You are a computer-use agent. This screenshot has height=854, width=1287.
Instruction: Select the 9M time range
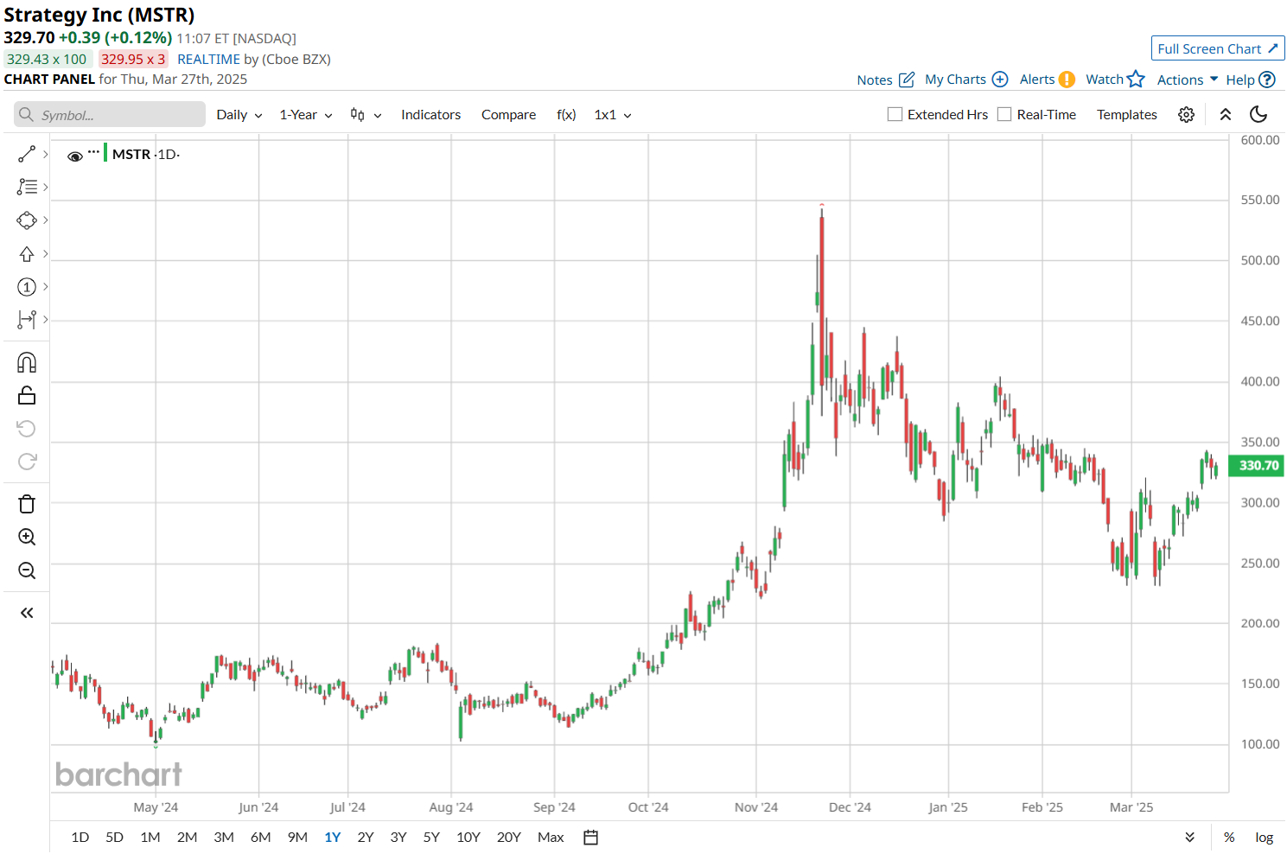coord(297,838)
